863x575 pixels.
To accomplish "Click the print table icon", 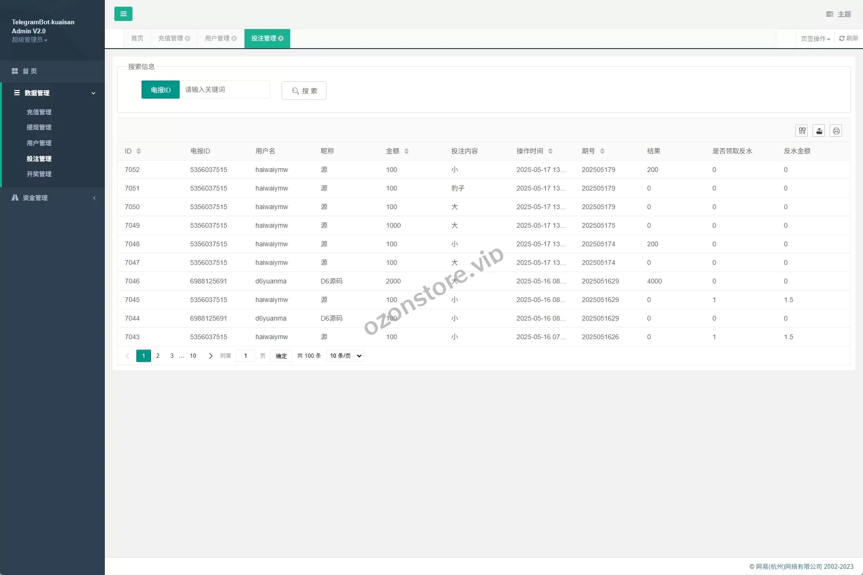I will point(836,131).
